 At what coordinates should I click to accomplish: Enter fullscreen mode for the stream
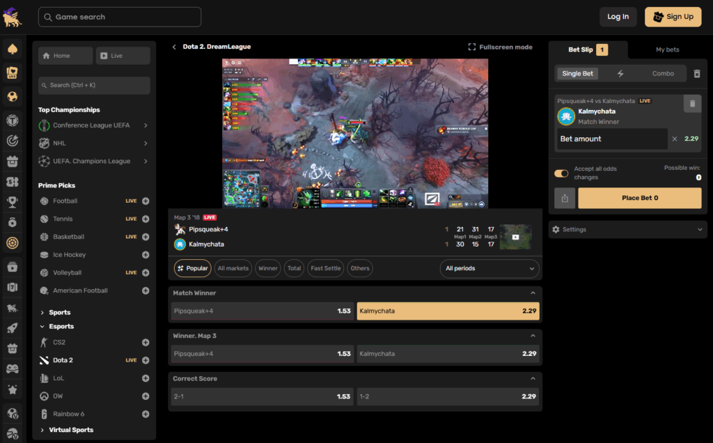tap(500, 47)
